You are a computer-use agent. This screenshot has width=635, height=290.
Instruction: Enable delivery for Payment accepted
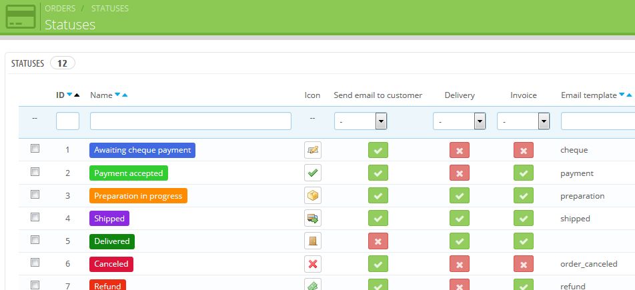(x=459, y=173)
